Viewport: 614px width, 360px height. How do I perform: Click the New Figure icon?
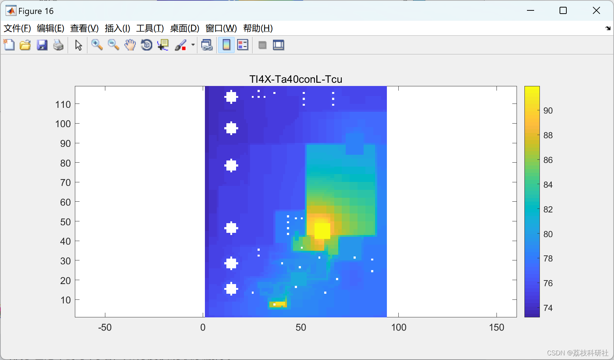pos(9,45)
